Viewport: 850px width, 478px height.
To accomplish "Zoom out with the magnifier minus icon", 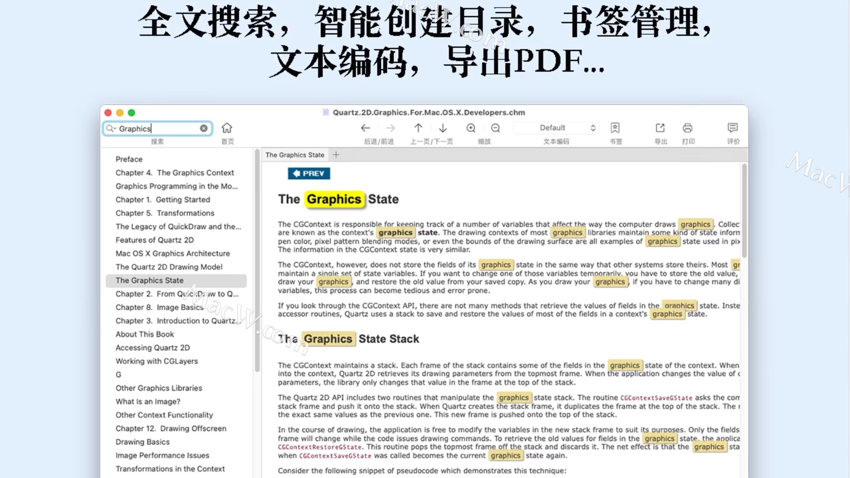I will pos(495,128).
